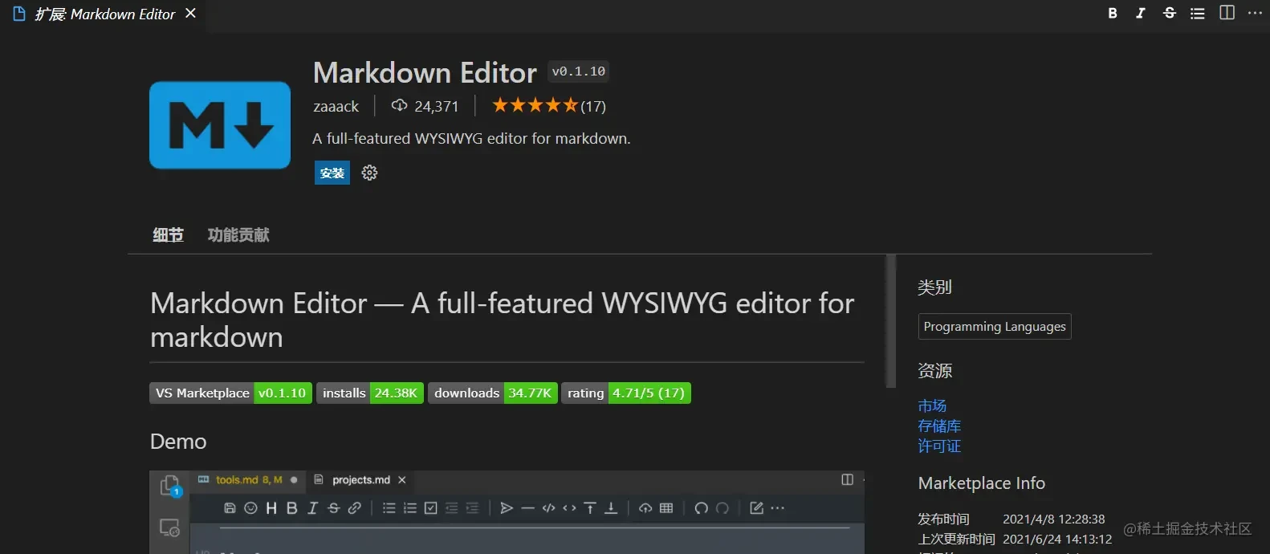
Task: Click the split editor icon in demo image
Action: [x=847, y=480]
